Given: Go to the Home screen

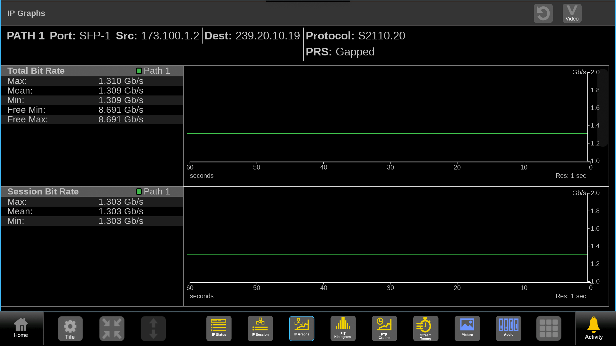Looking at the screenshot, I should (x=21, y=328).
